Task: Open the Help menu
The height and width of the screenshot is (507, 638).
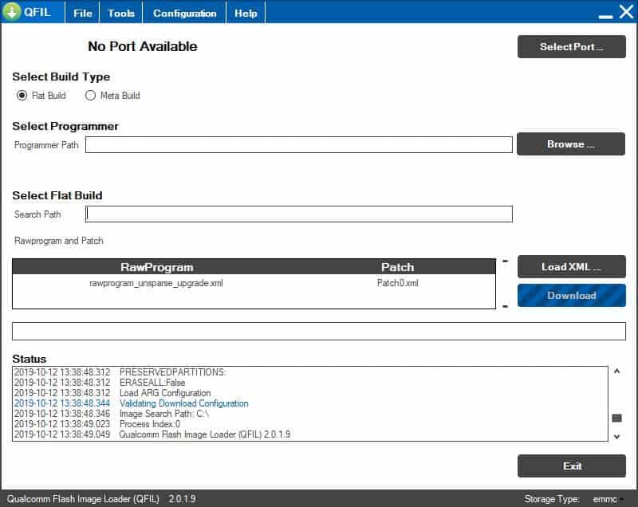Action: [x=246, y=14]
